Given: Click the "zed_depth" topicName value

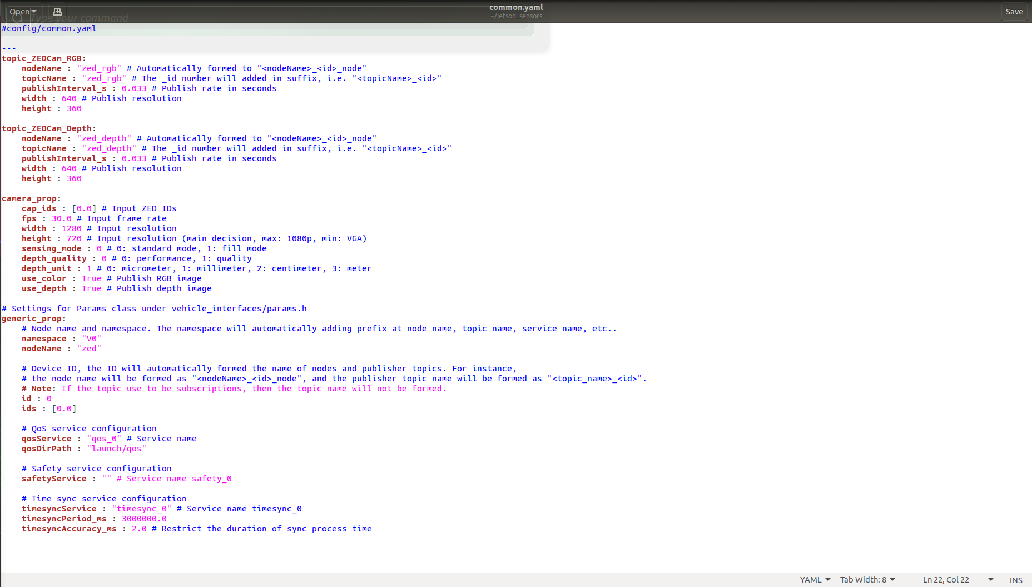Looking at the screenshot, I should click(x=109, y=148).
